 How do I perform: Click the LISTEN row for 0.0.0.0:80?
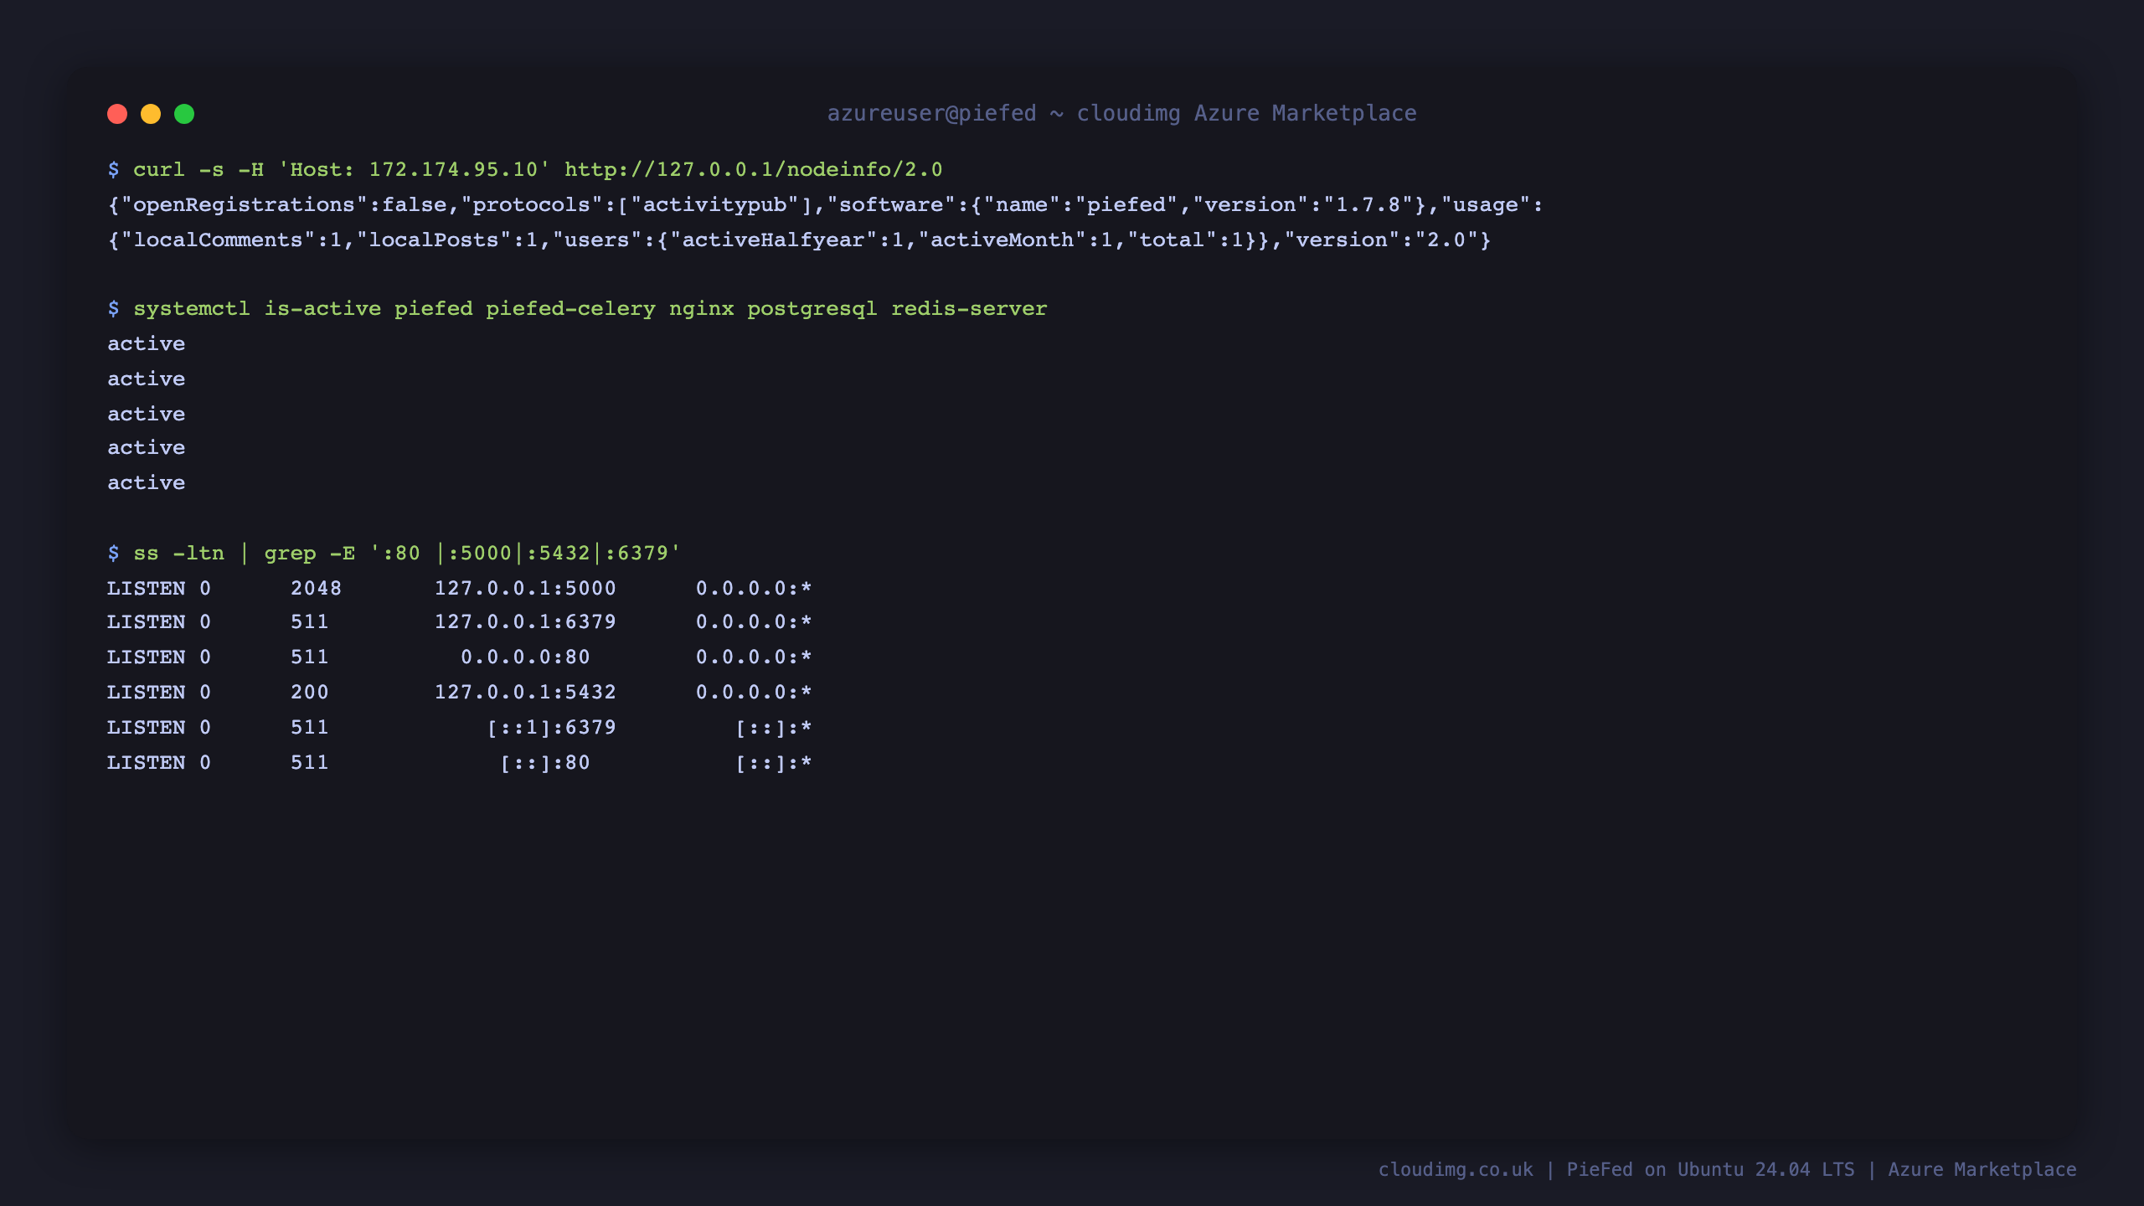click(459, 657)
